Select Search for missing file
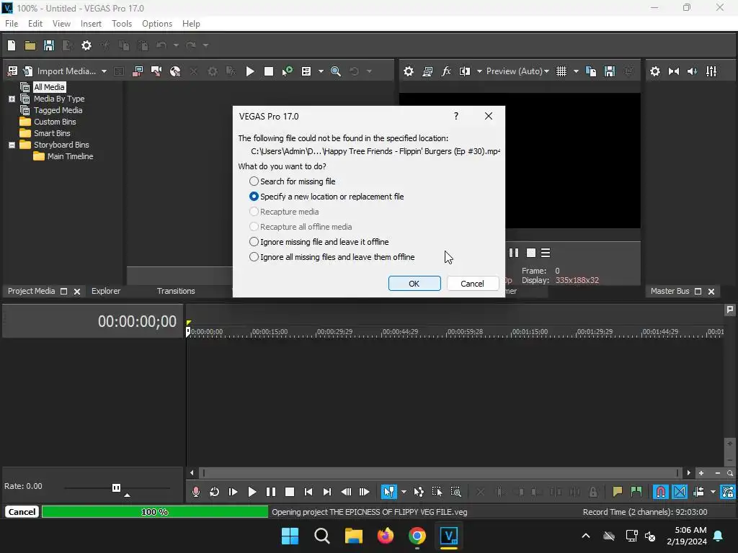 point(293,181)
